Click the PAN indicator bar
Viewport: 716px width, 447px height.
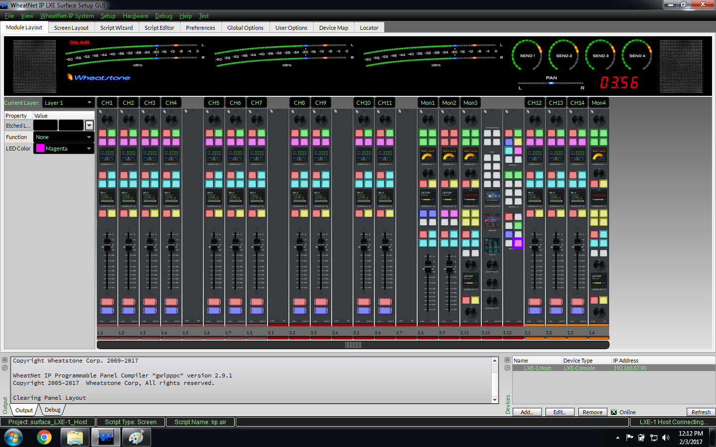coord(551,83)
